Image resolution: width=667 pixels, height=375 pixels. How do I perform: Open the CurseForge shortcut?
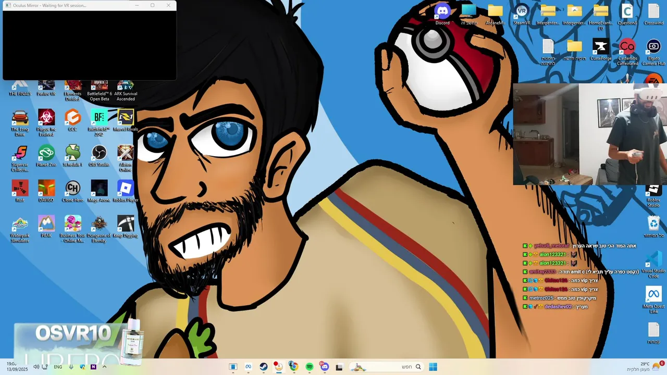click(601, 49)
